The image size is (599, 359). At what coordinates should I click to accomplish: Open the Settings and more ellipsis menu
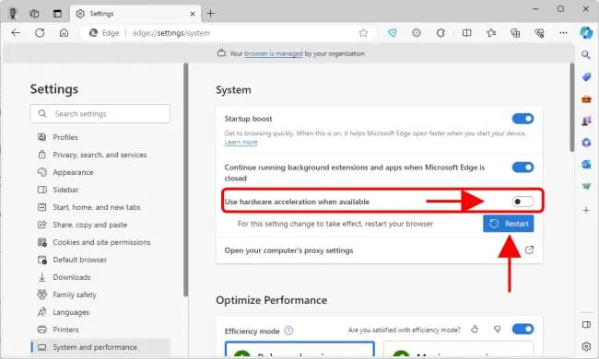[563, 33]
